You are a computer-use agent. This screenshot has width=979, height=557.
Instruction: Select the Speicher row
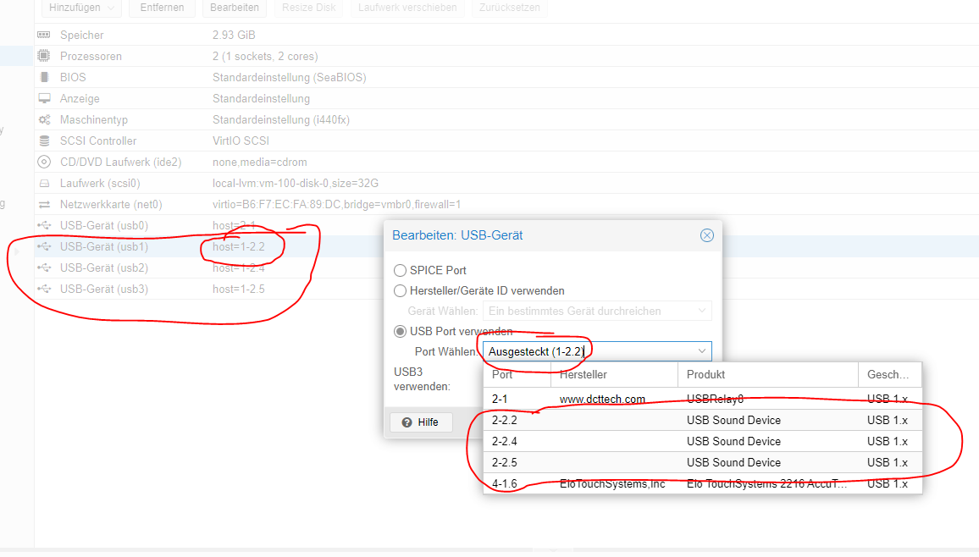(506, 35)
